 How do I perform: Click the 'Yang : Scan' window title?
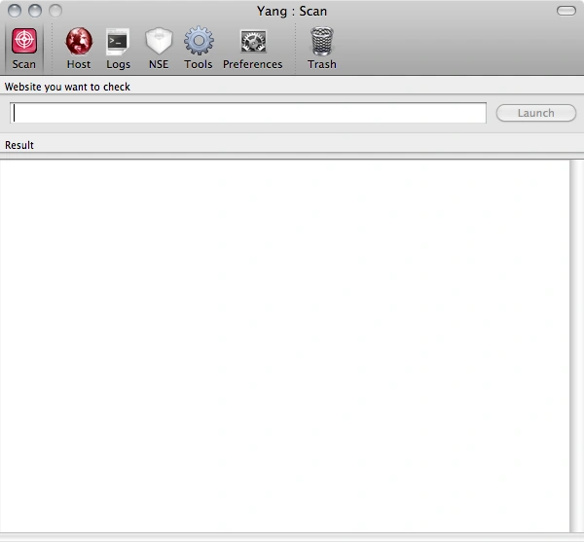point(292,11)
